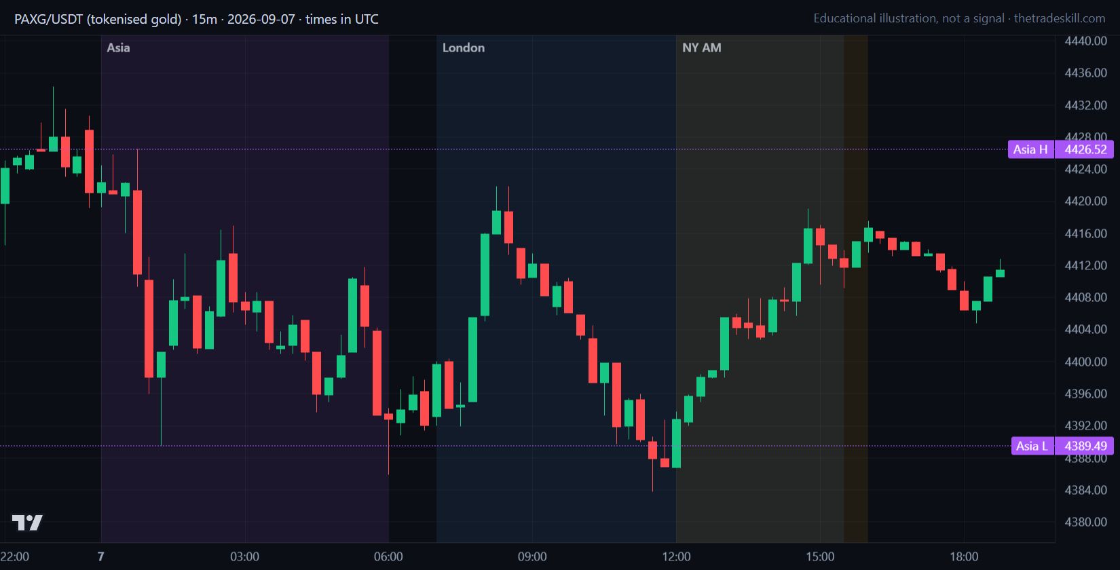The image size is (1120, 570).
Task: Click the 4380.00 price axis label
Action: point(1086,522)
